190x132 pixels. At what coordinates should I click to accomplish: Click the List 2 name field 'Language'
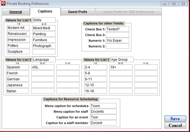coord(44,60)
